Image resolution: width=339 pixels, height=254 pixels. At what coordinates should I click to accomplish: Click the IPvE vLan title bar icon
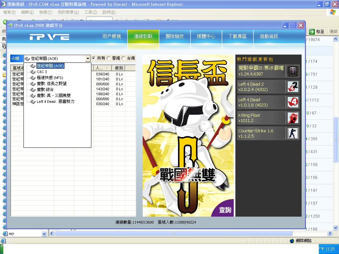[x=10, y=25]
